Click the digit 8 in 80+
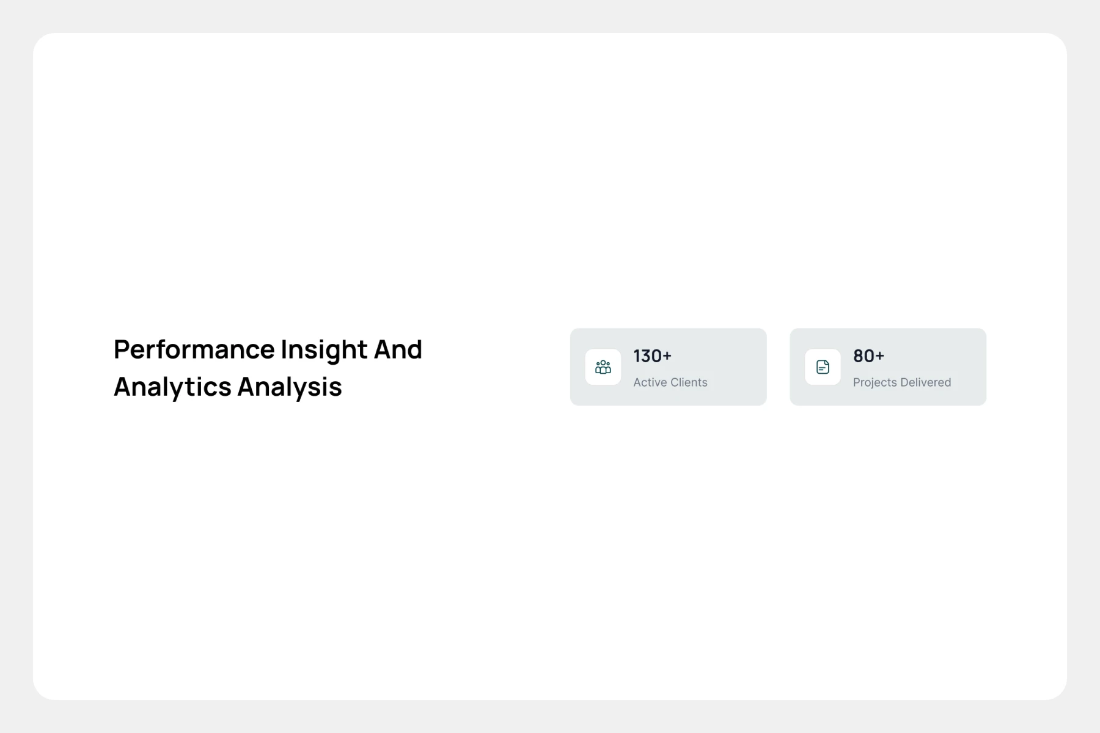The height and width of the screenshot is (733, 1100). (858, 356)
